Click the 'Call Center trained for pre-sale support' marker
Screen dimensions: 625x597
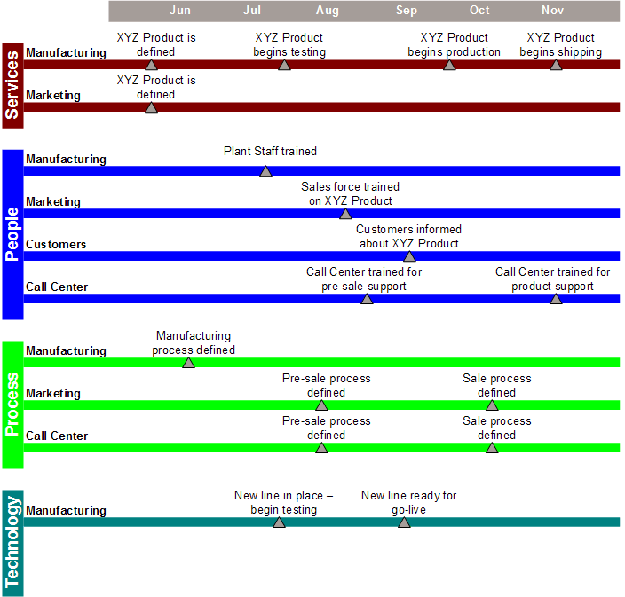(367, 299)
